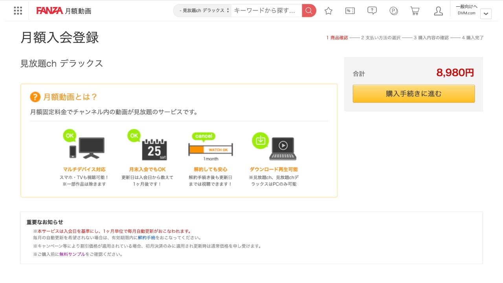Open favorites via the star icon
The image size is (503, 283).
click(x=328, y=11)
